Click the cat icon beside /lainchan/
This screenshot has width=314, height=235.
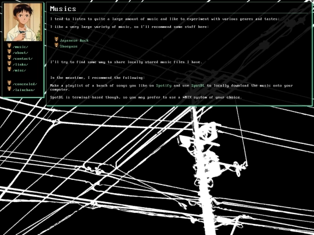(x=9, y=89)
